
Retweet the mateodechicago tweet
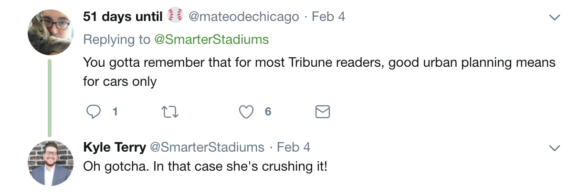(x=169, y=112)
